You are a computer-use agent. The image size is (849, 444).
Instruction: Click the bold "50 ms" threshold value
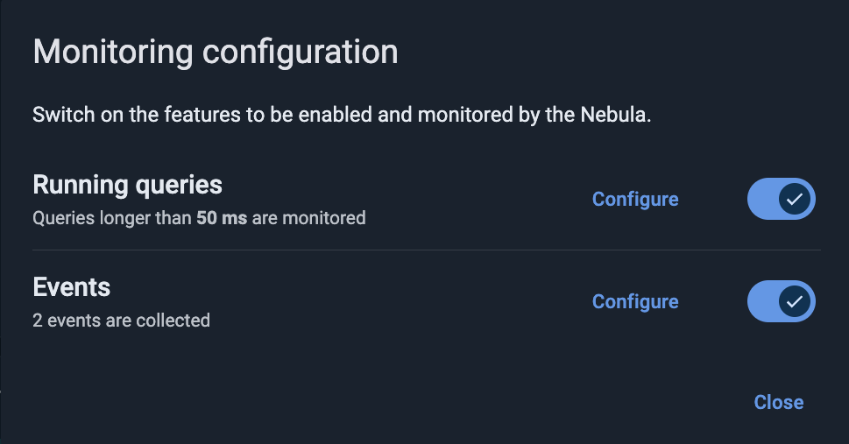(222, 218)
